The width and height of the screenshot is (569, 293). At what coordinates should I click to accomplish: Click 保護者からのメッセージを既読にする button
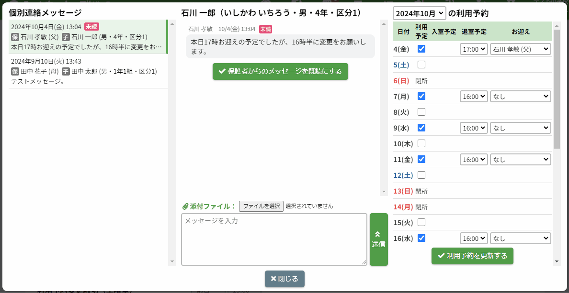click(x=280, y=71)
